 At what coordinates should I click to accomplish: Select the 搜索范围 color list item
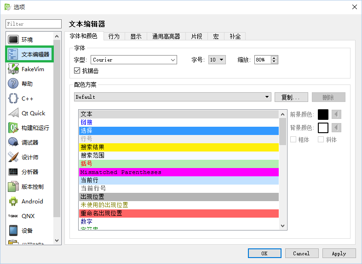click(178, 156)
